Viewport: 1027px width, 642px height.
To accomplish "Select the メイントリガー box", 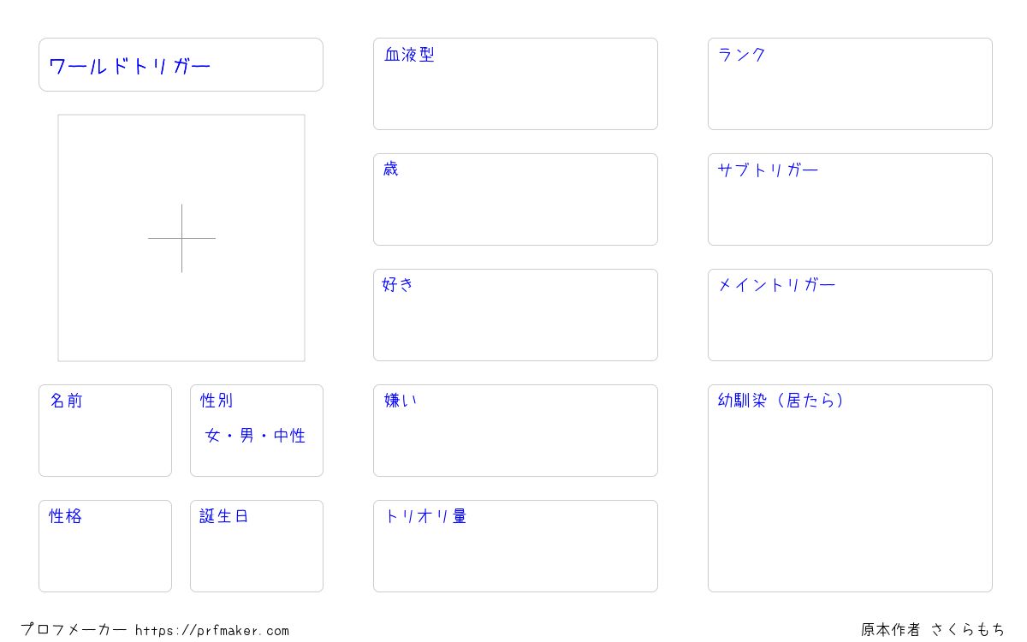I will point(850,315).
